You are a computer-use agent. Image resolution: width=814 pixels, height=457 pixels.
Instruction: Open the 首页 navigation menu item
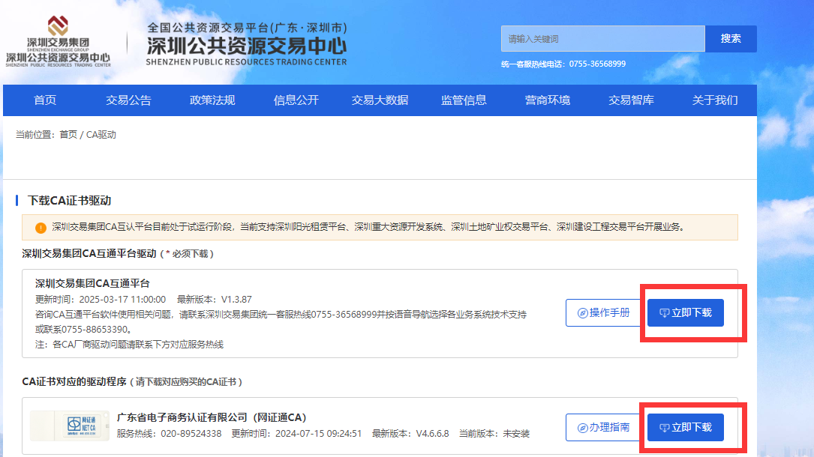click(45, 100)
